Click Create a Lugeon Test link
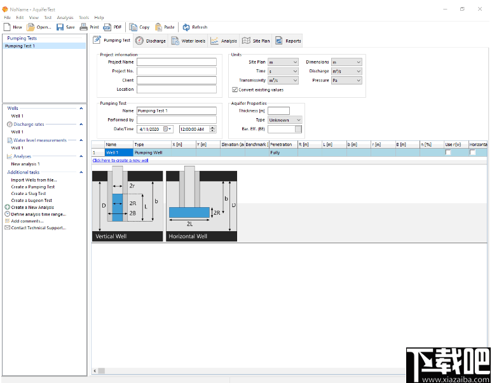 tap(32, 201)
